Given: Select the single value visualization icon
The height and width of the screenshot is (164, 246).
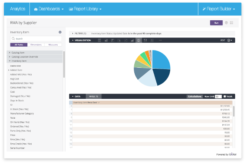Looking at the screenshot, I should click(152, 40).
